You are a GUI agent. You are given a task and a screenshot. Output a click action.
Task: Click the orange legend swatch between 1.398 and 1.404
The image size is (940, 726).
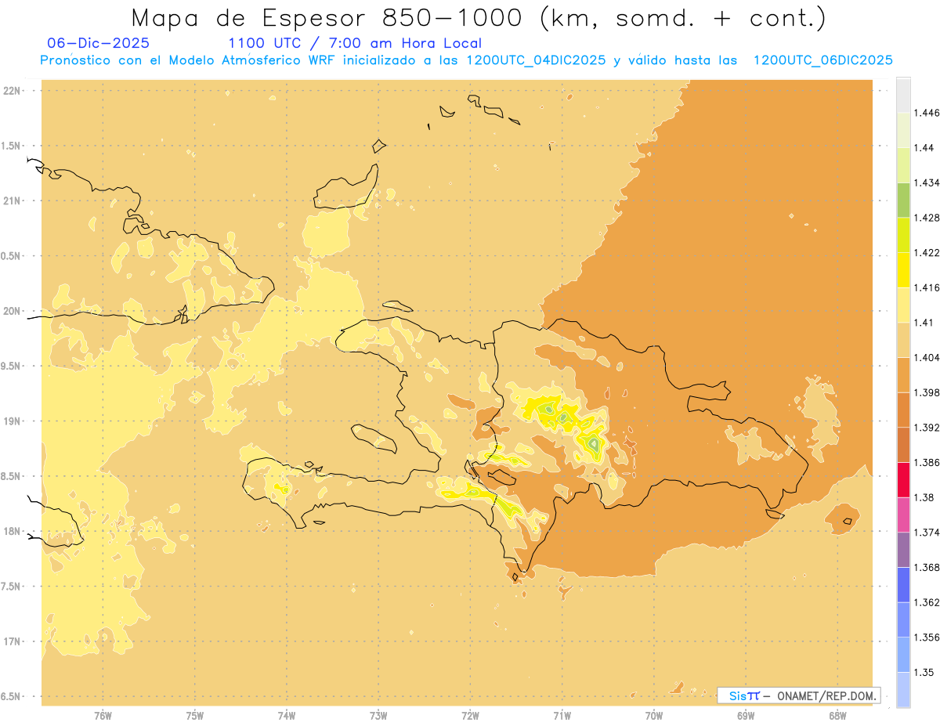click(x=903, y=375)
